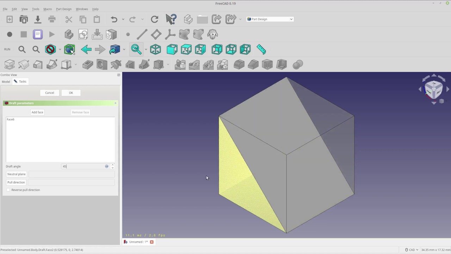
Task: Paste from clipboard
Action: tap(97, 19)
